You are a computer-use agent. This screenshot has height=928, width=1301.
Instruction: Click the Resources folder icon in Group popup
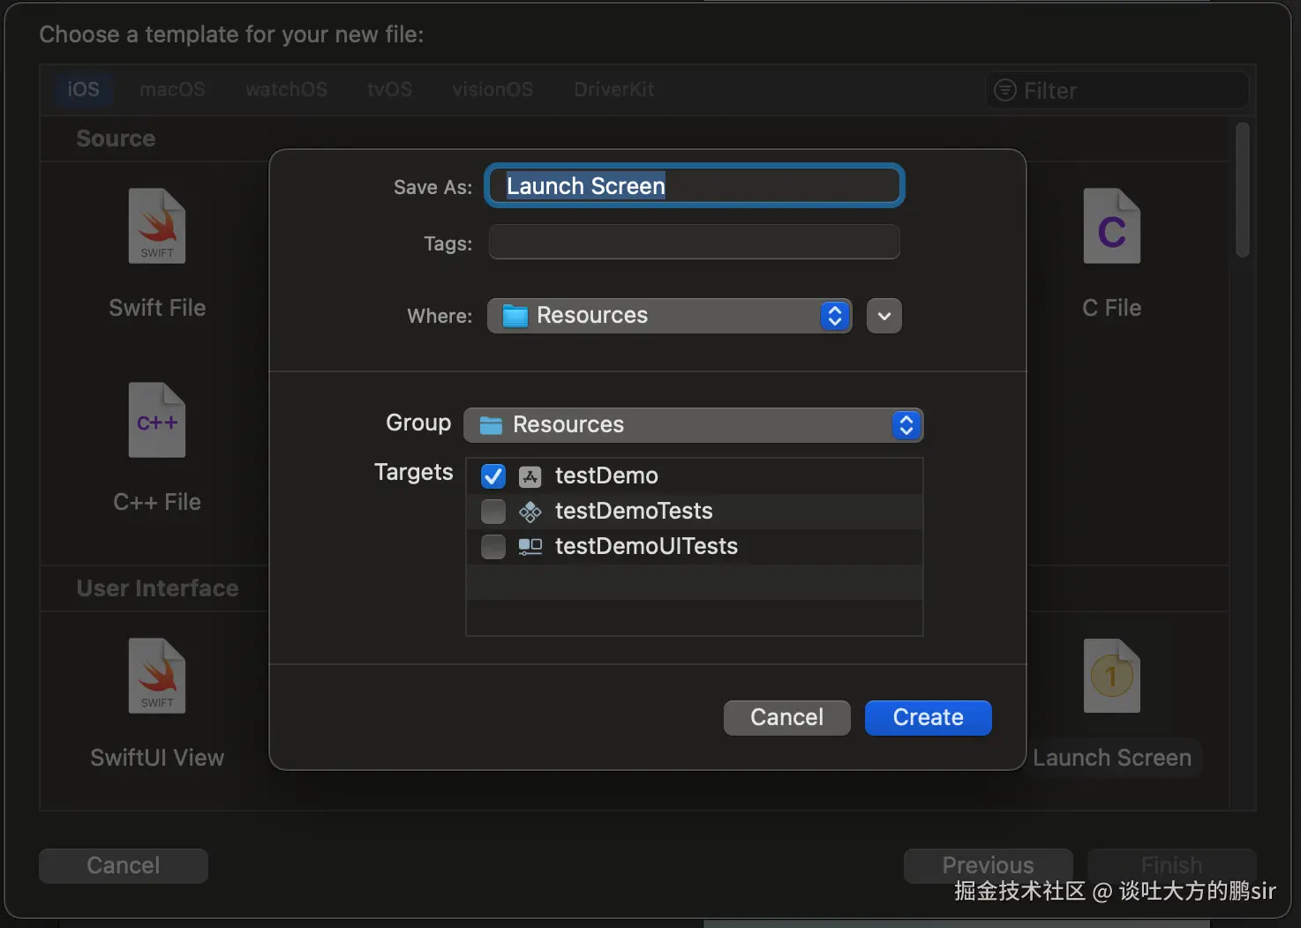(491, 425)
